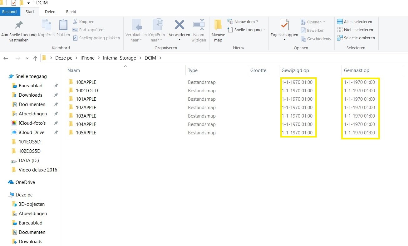Open the Bestand menu

click(10, 12)
